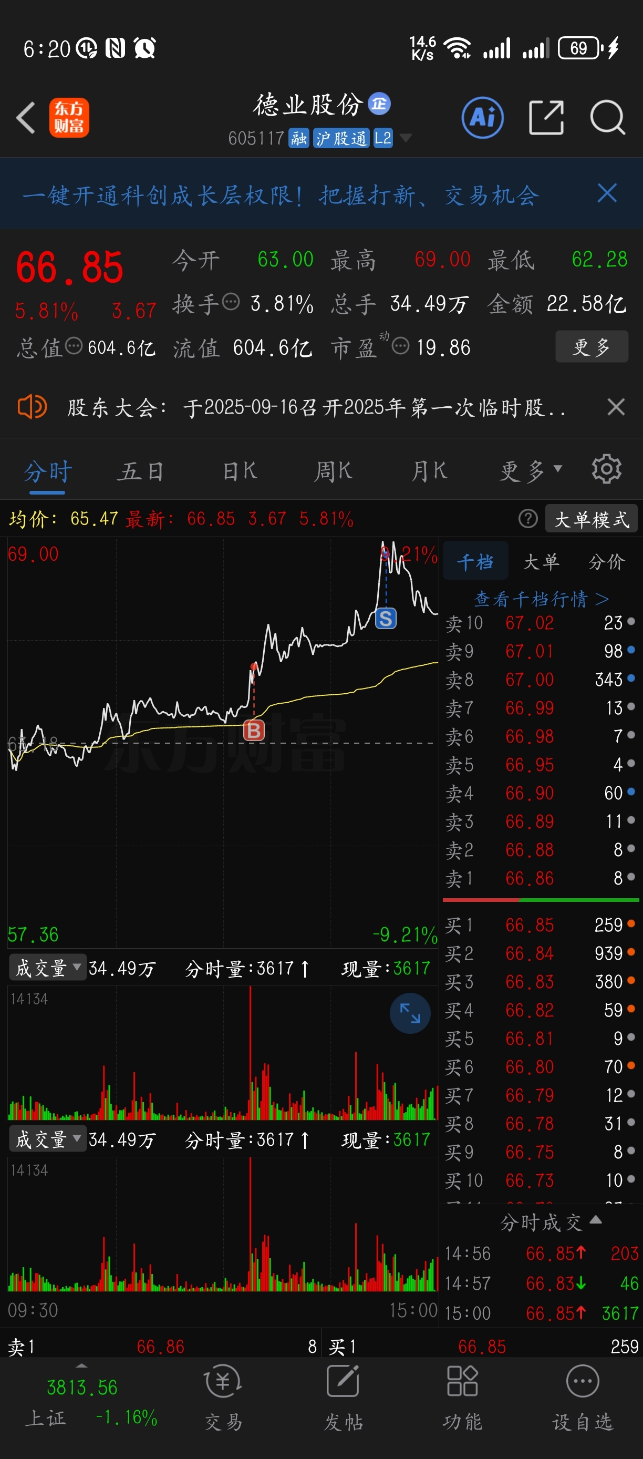Open the 东方财富 logo home
The height and width of the screenshot is (1459, 643).
(x=69, y=118)
